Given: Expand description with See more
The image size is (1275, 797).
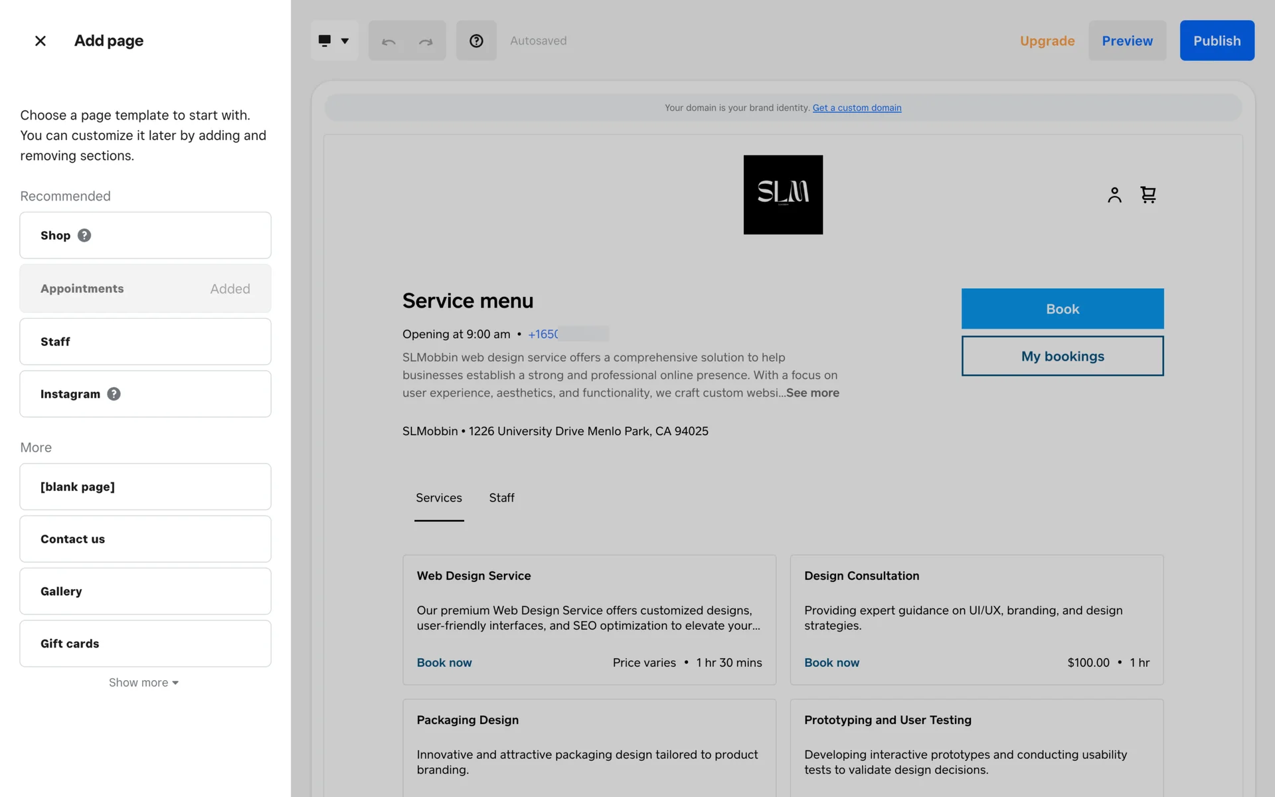Looking at the screenshot, I should (x=813, y=393).
